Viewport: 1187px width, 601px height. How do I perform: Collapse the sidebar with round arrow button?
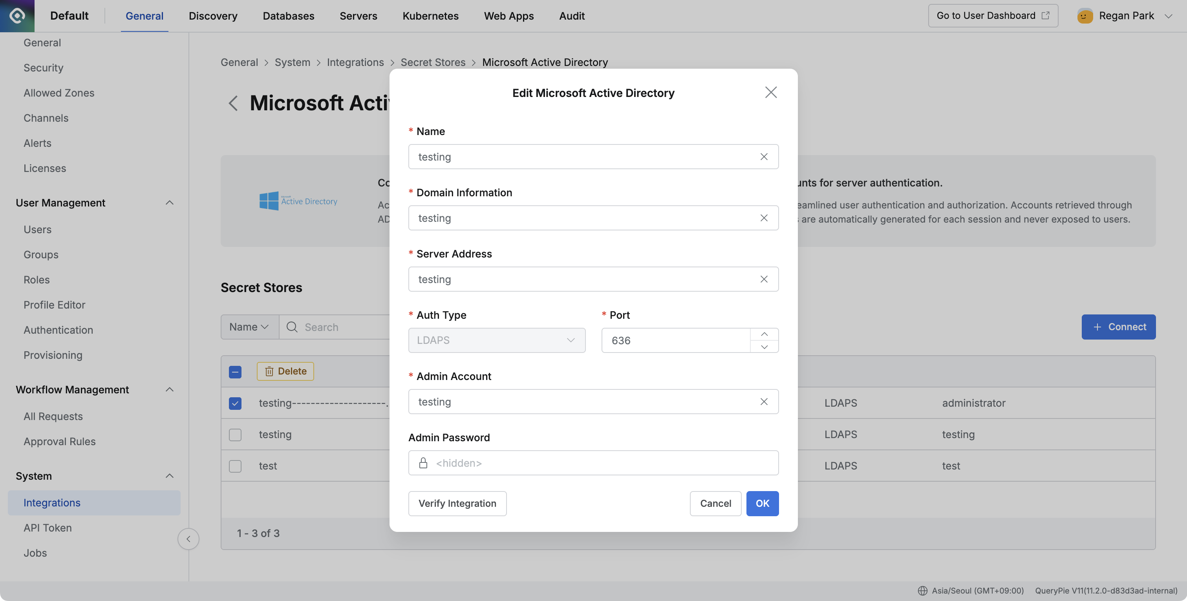point(188,539)
